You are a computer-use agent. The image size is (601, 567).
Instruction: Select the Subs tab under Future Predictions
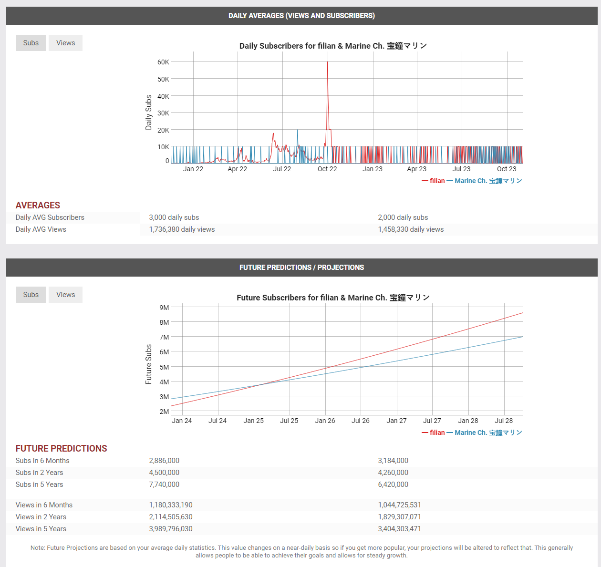coord(31,295)
